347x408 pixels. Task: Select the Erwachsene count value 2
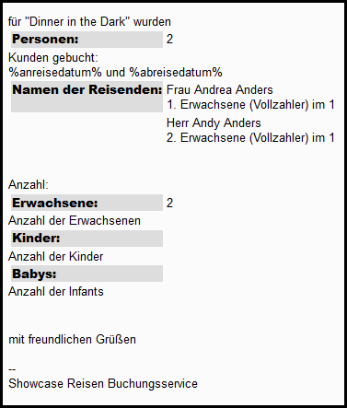[169, 203]
